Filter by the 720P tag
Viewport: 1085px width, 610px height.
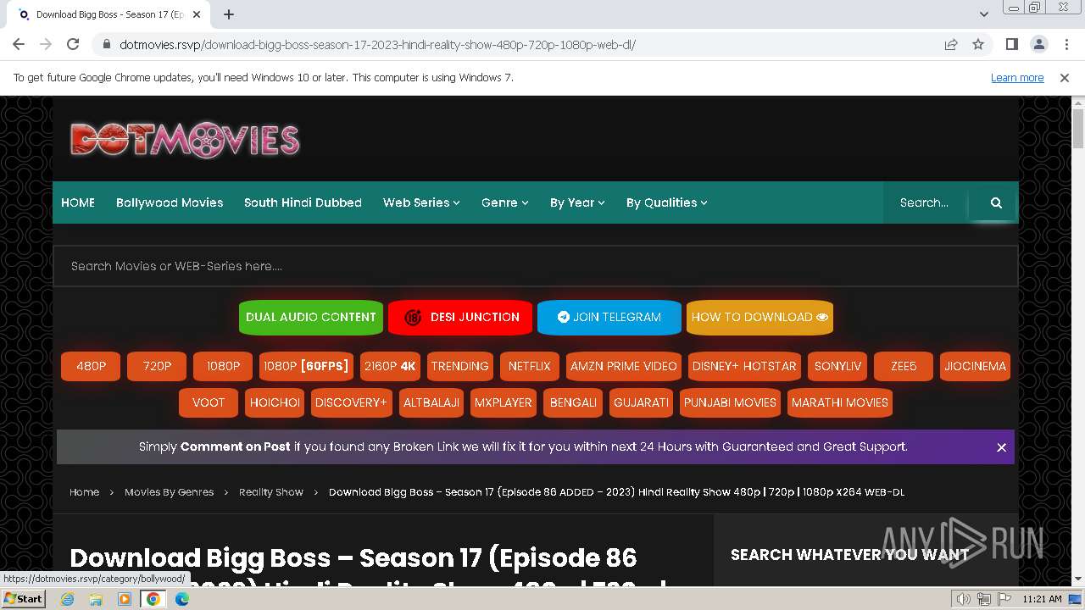[x=157, y=366]
